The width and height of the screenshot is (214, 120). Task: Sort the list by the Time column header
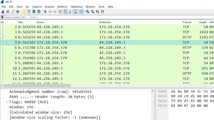(x=27, y=22)
